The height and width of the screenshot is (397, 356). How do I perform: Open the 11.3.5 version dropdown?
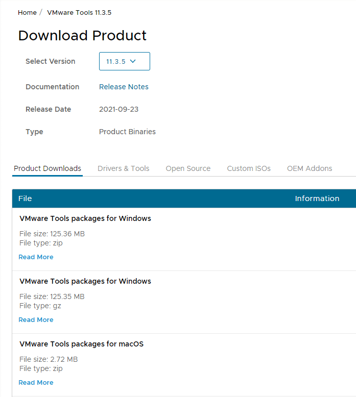click(125, 61)
